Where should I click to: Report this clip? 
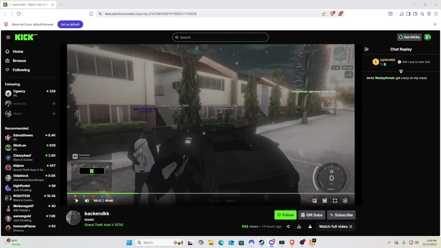pyautogui.click(x=310, y=226)
